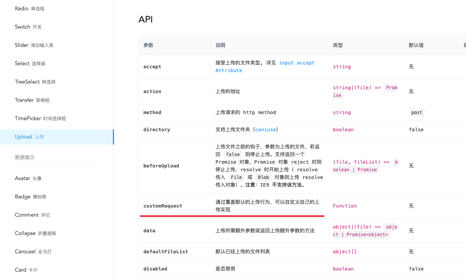
Task: Navigate to Carousel 走马灯 page
Action: coord(57,251)
